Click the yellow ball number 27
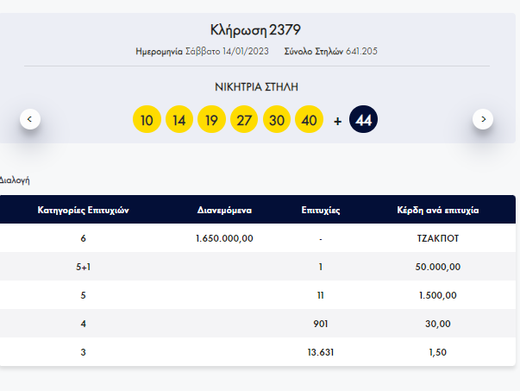This screenshot has height=391, width=520. 244,119
